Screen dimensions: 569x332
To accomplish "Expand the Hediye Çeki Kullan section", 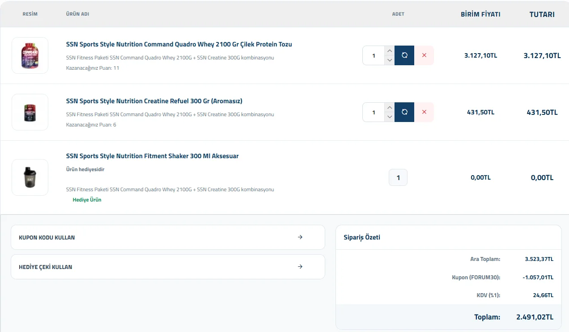I will coord(168,267).
